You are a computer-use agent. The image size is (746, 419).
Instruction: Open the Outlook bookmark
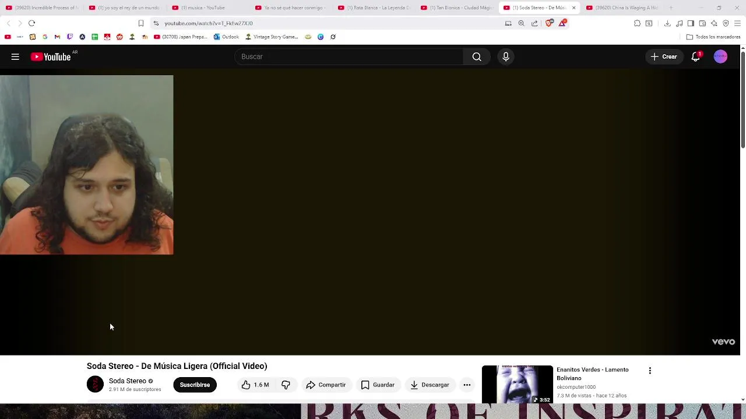pos(226,37)
